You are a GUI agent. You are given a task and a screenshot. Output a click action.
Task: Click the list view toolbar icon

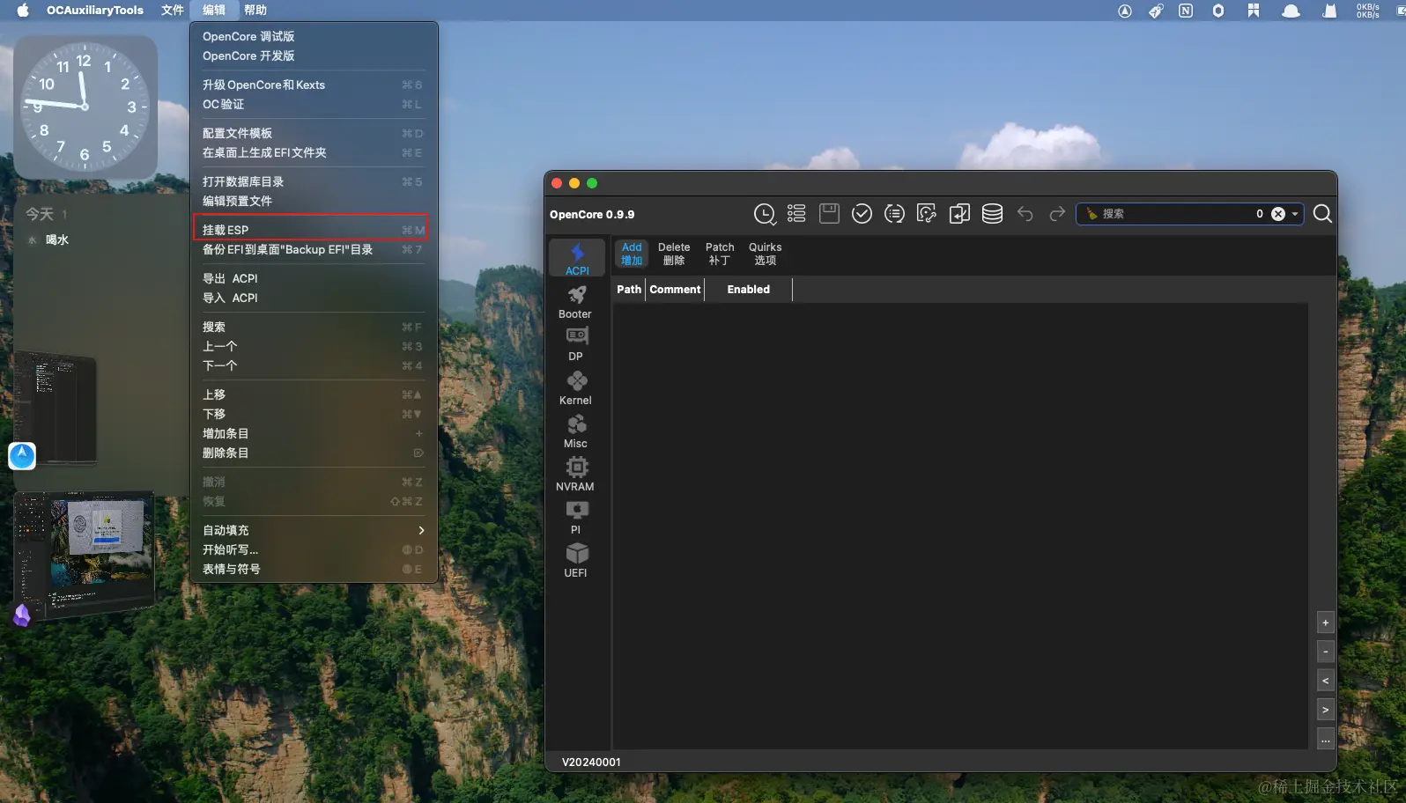coord(796,213)
